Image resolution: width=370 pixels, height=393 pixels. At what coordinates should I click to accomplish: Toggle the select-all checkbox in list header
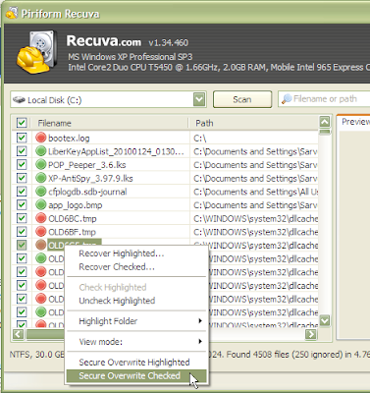click(x=22, y=123)
